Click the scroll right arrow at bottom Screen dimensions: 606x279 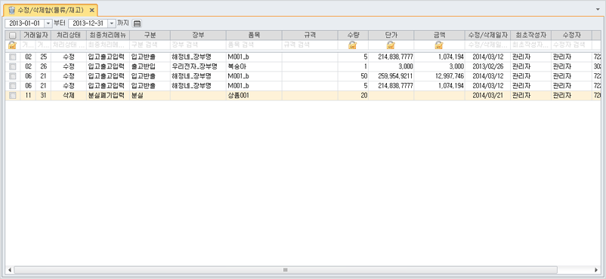[597, 269]
